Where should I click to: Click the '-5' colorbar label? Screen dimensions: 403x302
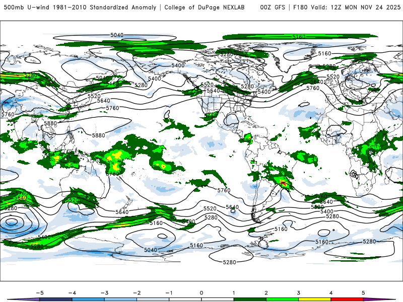click(40, 293)
